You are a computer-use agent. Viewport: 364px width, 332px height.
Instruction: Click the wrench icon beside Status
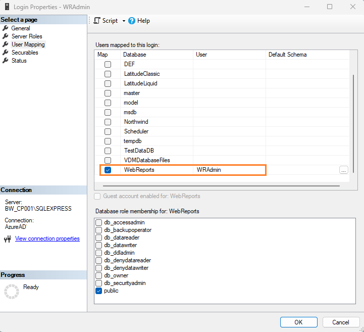6,61
